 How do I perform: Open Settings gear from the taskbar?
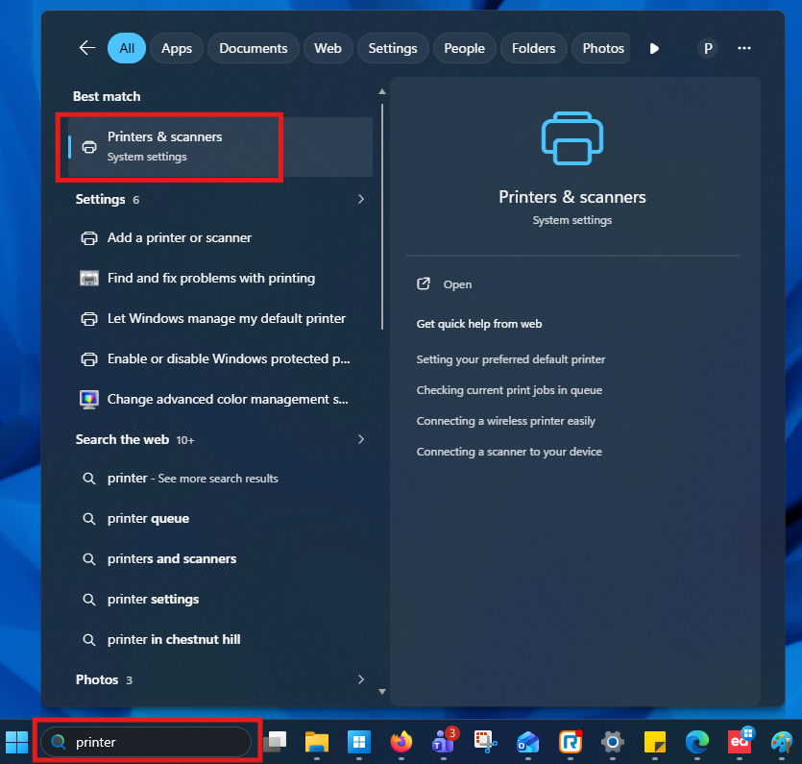612,742
